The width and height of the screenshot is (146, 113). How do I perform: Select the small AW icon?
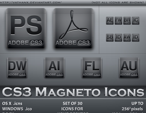point(127,37)
